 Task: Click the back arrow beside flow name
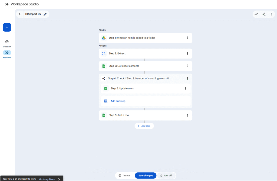pos(20,14)
